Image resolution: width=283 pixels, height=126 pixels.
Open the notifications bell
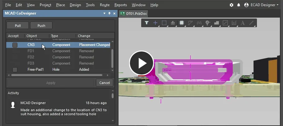239,5
